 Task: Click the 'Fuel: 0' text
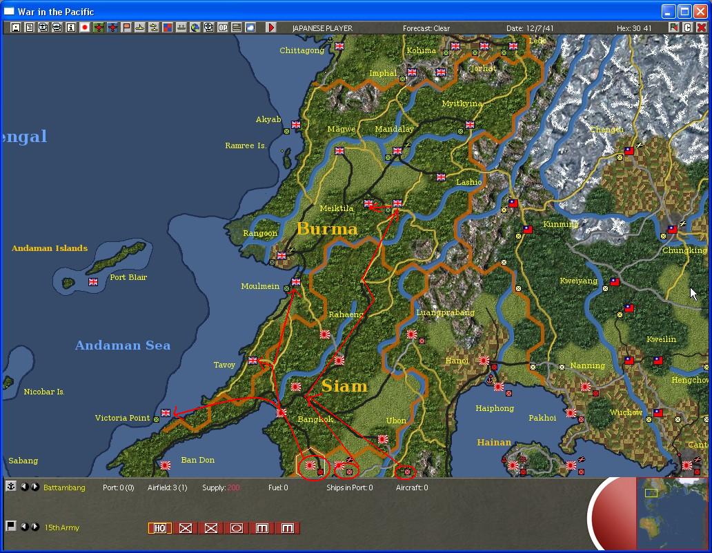coord(278,487)
